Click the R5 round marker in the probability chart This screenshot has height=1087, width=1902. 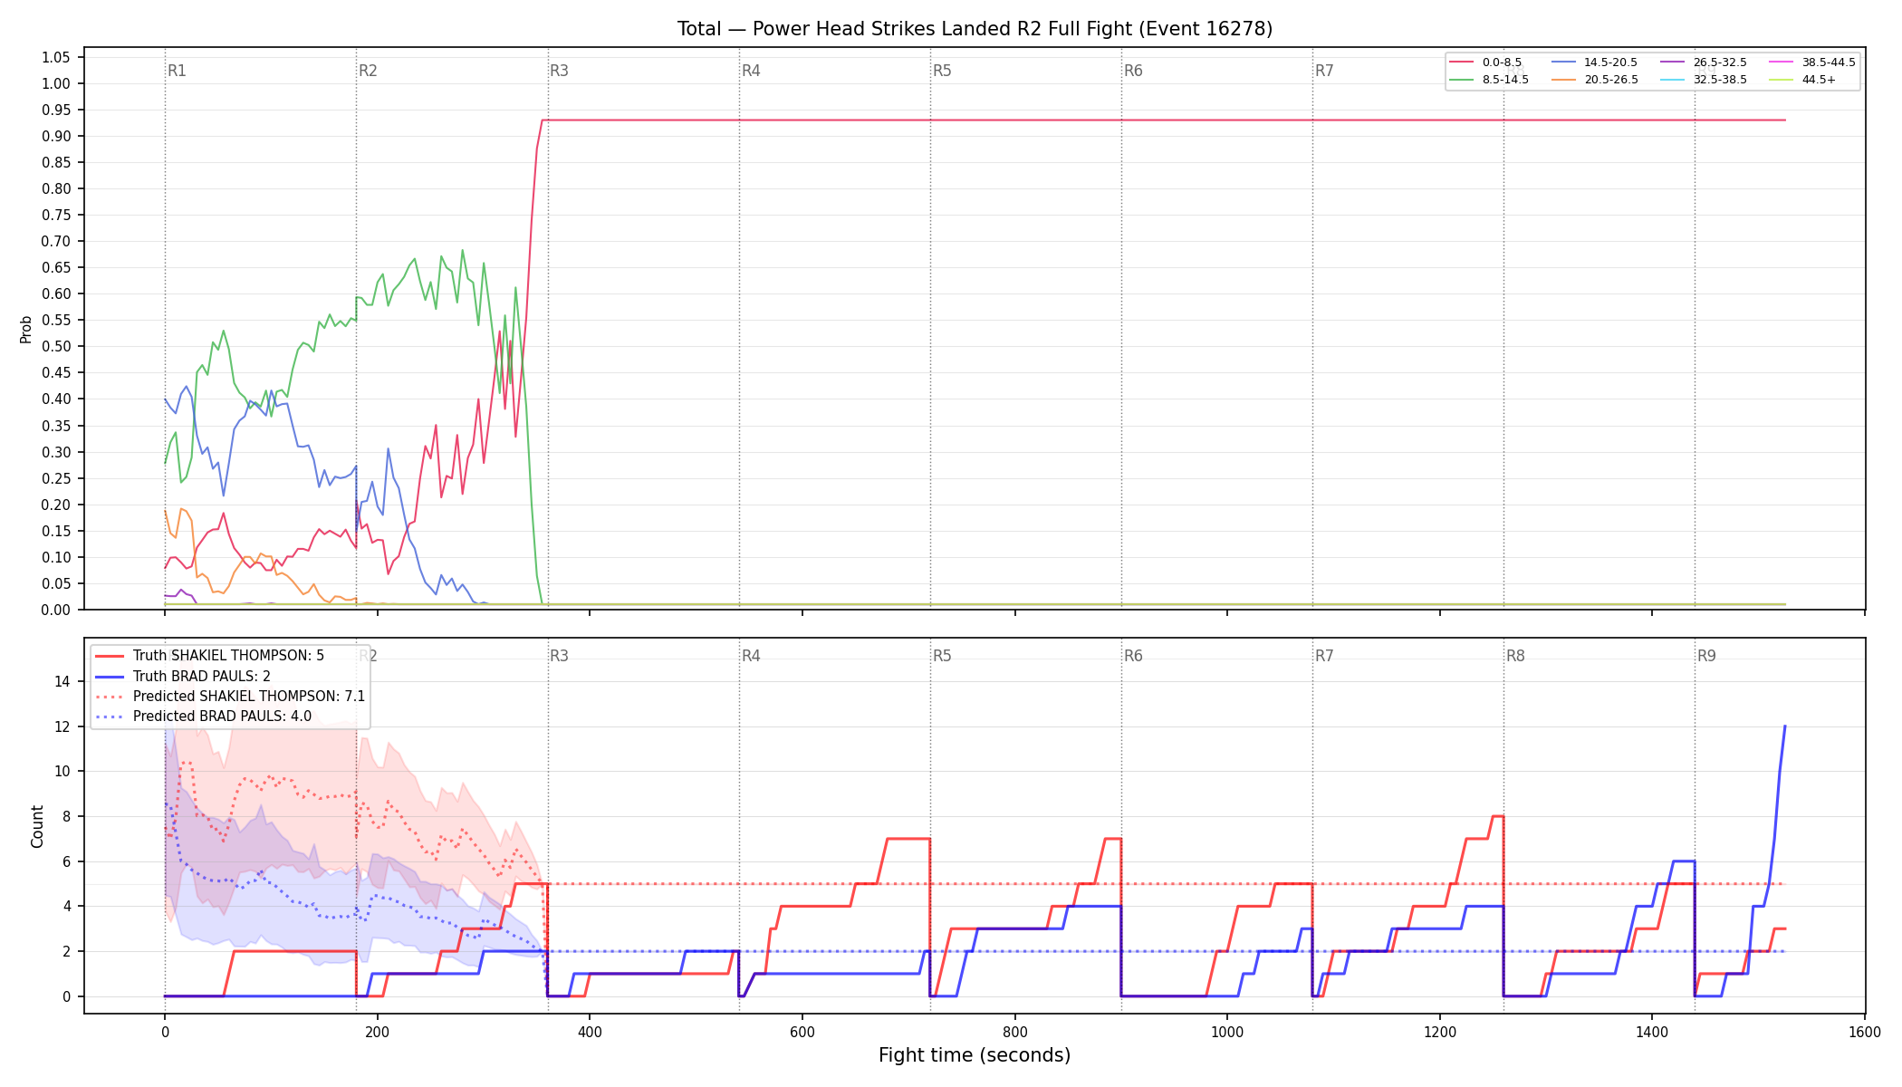pos(942,71)
